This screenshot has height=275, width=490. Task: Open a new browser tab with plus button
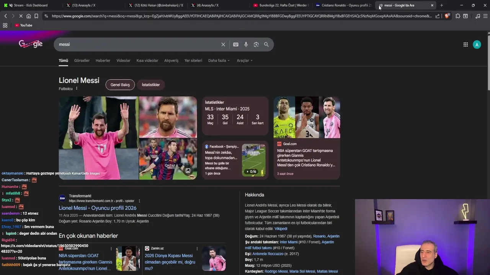[441, 5]
